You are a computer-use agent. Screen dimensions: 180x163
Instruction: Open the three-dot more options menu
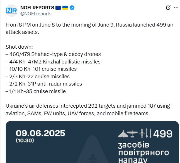tap(176, 8)
